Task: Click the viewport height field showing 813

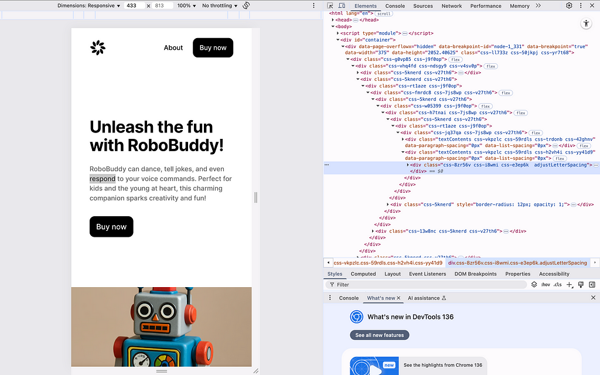Action: point(163,6)
